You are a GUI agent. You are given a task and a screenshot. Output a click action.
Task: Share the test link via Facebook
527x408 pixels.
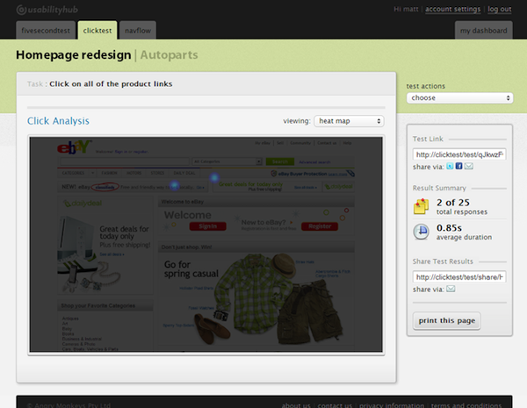click(458, 166)
